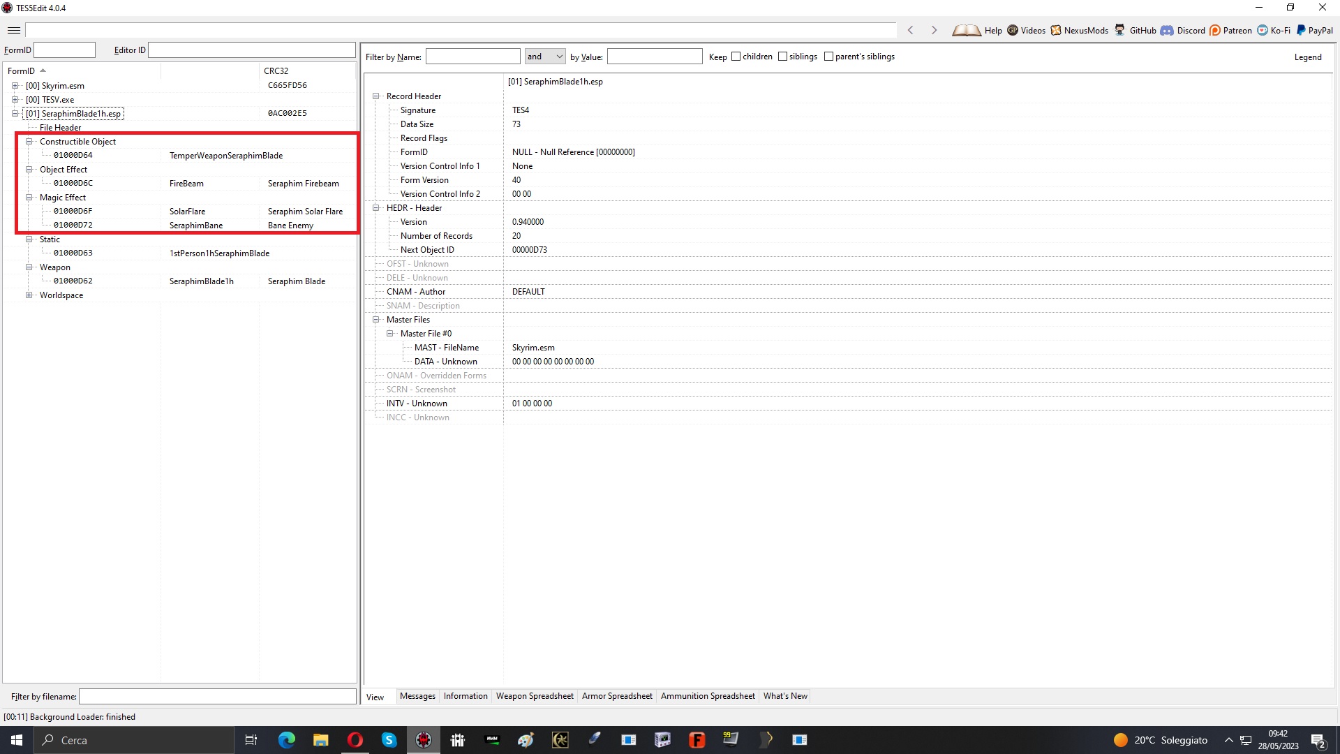Collapse the Constructible Object group

29,142
